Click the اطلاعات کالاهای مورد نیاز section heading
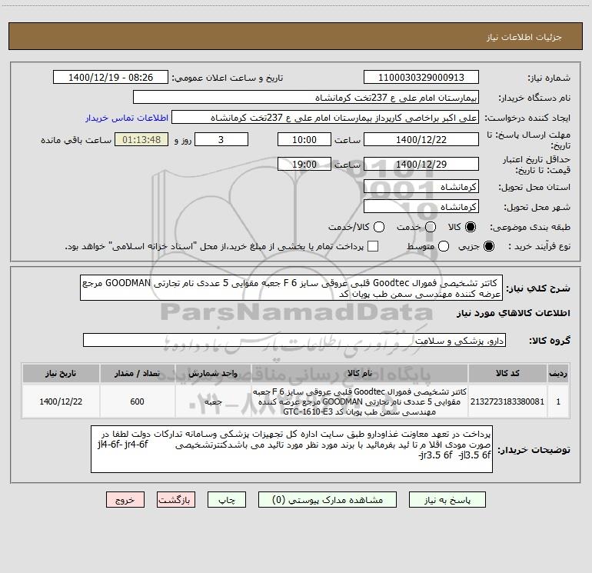The height and width of the screenshot is (573, 592). [x=513, y=313]
